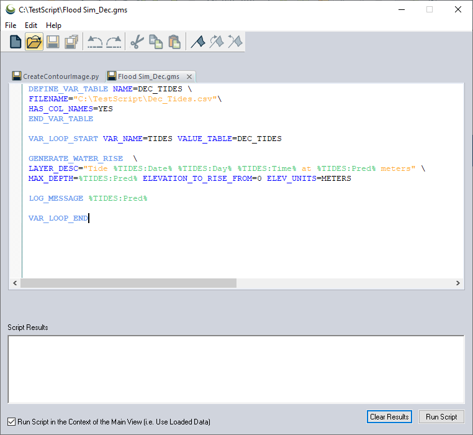Open the Edit menu
473x435 pixels.
(x=31, y=25)
